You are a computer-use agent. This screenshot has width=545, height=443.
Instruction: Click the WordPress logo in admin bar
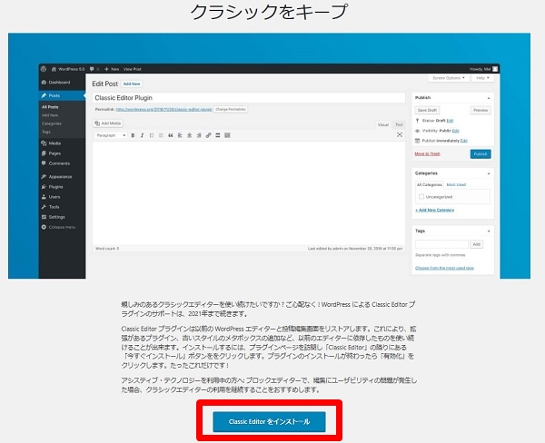click(44, 69)
